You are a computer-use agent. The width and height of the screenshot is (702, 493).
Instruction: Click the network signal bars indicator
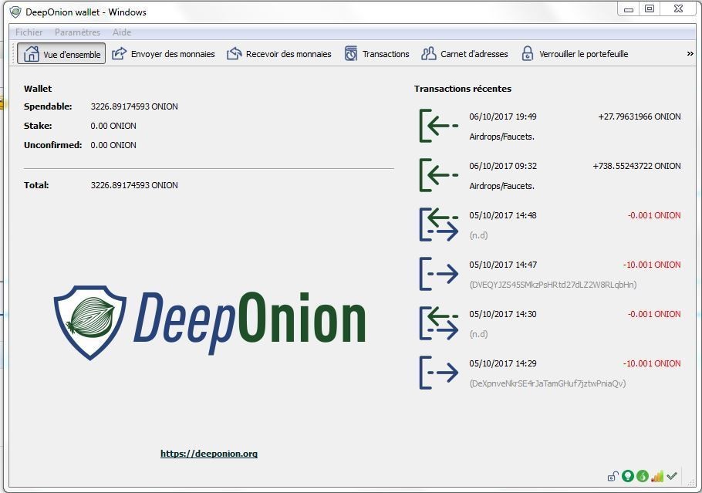pyautogui.click(x=657, y=476)
